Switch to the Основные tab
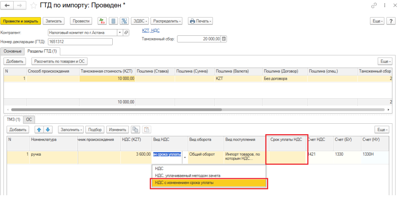This screenshot has width=398, height=198. [x=12, y=51]
